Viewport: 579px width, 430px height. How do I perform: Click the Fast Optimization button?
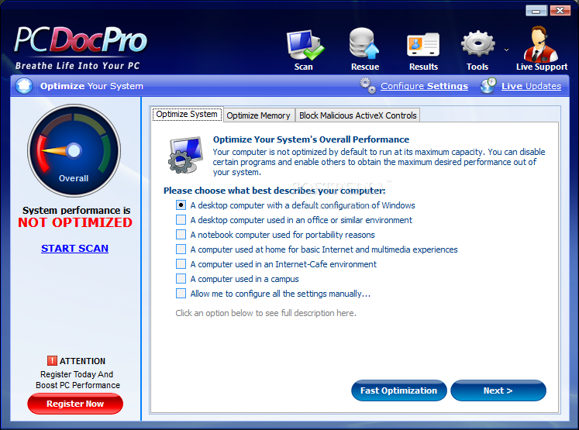(399, 390)
